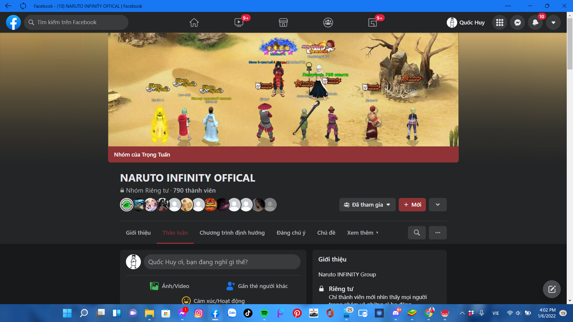The image size is (573, 322).
Task: Click the page vertical scrollbar thumb
Action: (x=570, y=44)
